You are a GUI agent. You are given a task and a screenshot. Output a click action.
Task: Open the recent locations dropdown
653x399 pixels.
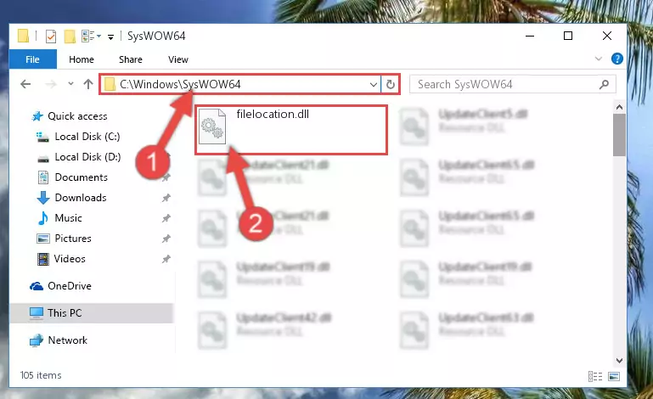coord(70,84)
